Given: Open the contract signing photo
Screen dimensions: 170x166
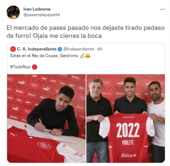Looking at the screenshot, I should pyautogui.click(x=46, y=118).
